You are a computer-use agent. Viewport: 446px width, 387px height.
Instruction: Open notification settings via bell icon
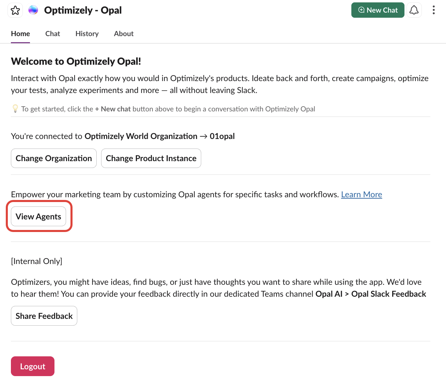coord(414,10)
